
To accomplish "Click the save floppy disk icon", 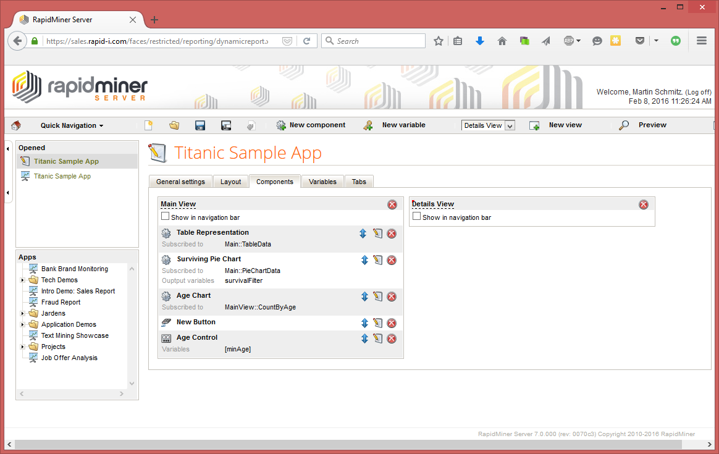I will [x=200, y=125].
